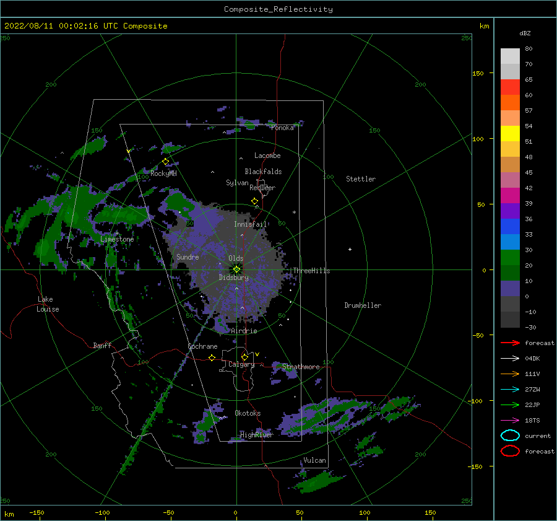Click the RockyMH label
557x521 pixels.
coord(163,173)
